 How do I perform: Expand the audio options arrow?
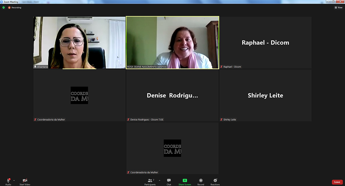click(x=14, y=180)
